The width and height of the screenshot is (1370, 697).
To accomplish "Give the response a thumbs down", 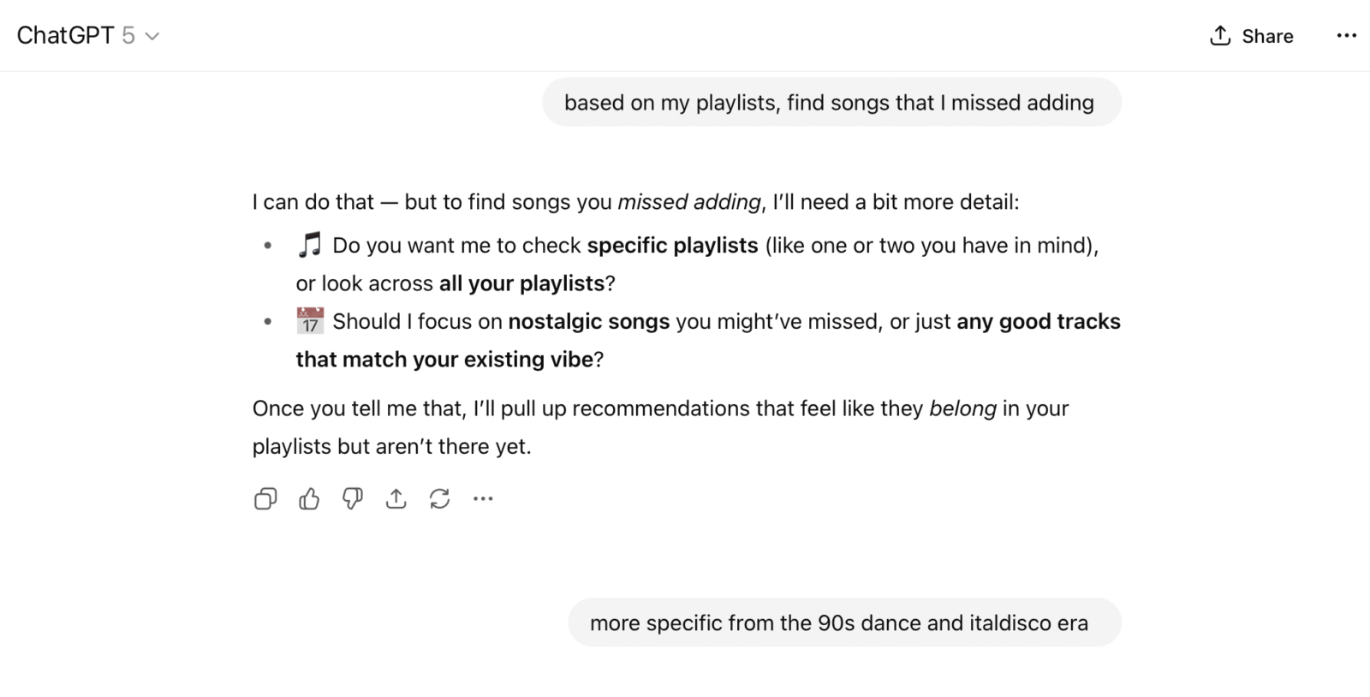I will pyautogui.click(x=353, y=498).
